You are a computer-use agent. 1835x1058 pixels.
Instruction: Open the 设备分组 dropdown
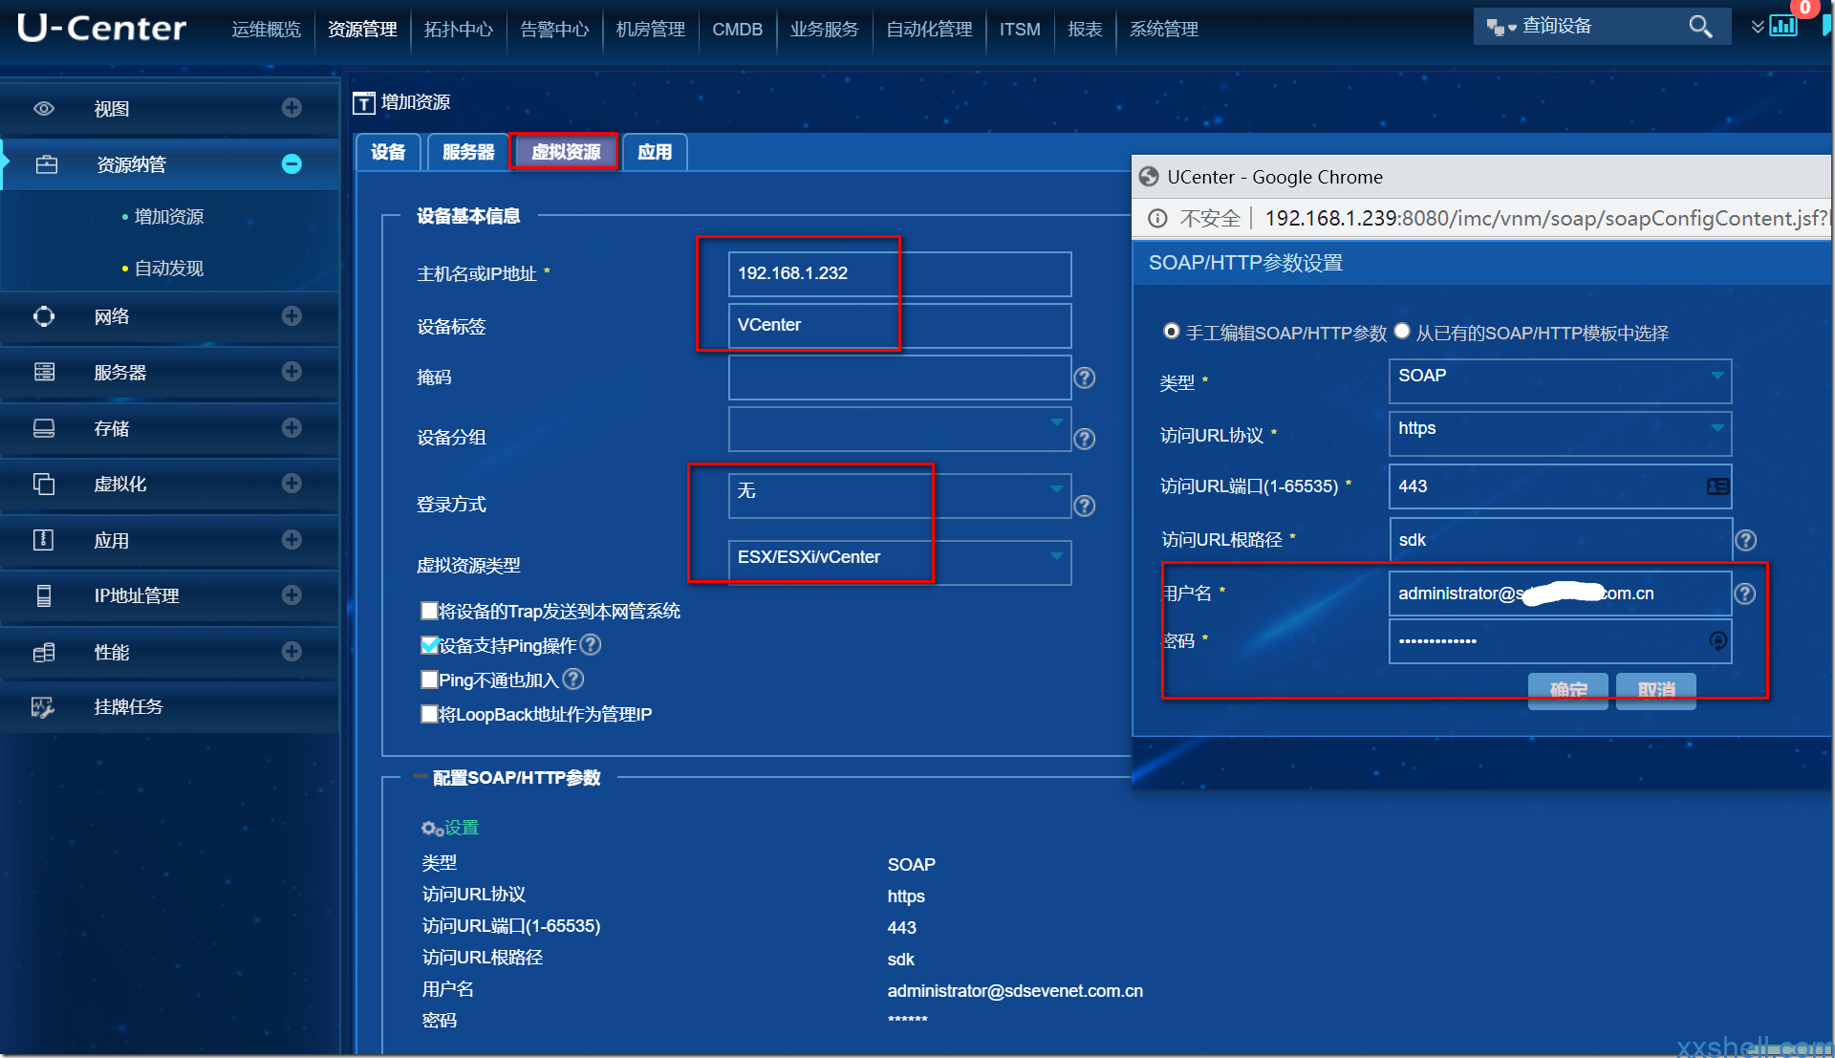(899, 429)
